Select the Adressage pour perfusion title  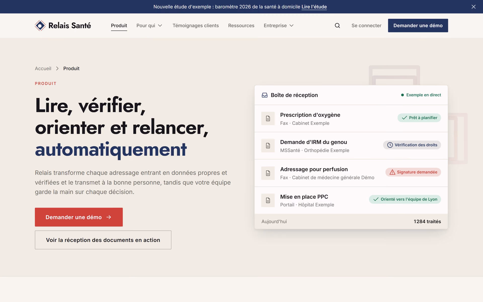pyautogui.click(x=314, y=169)
